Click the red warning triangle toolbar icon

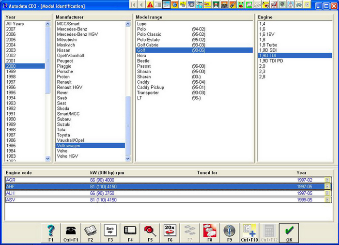150,5
